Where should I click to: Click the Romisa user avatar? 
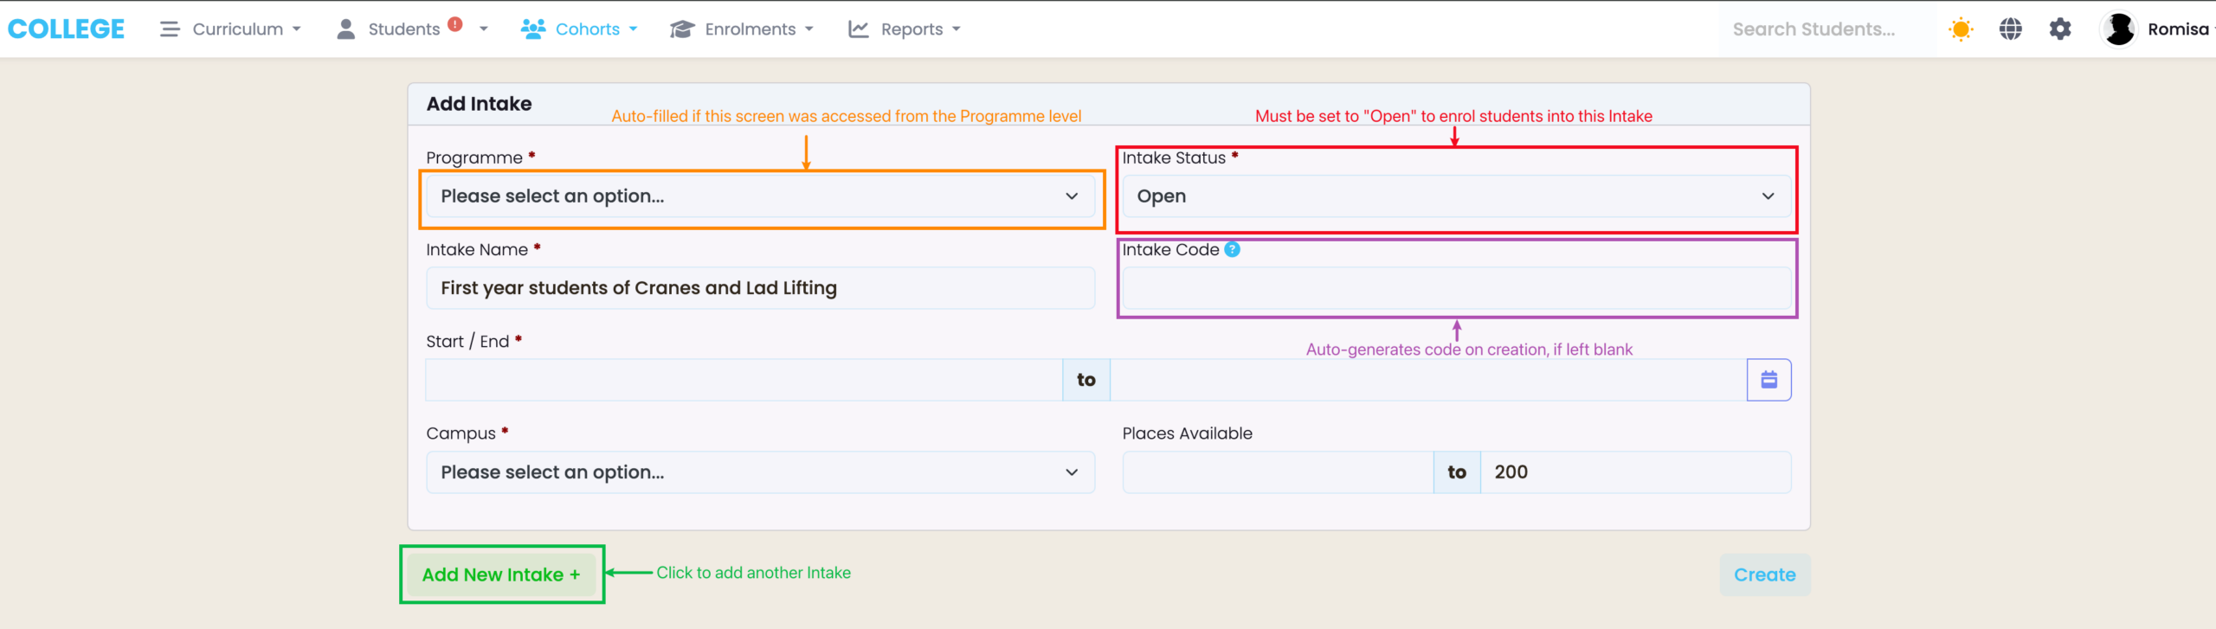pos(2119,29)
